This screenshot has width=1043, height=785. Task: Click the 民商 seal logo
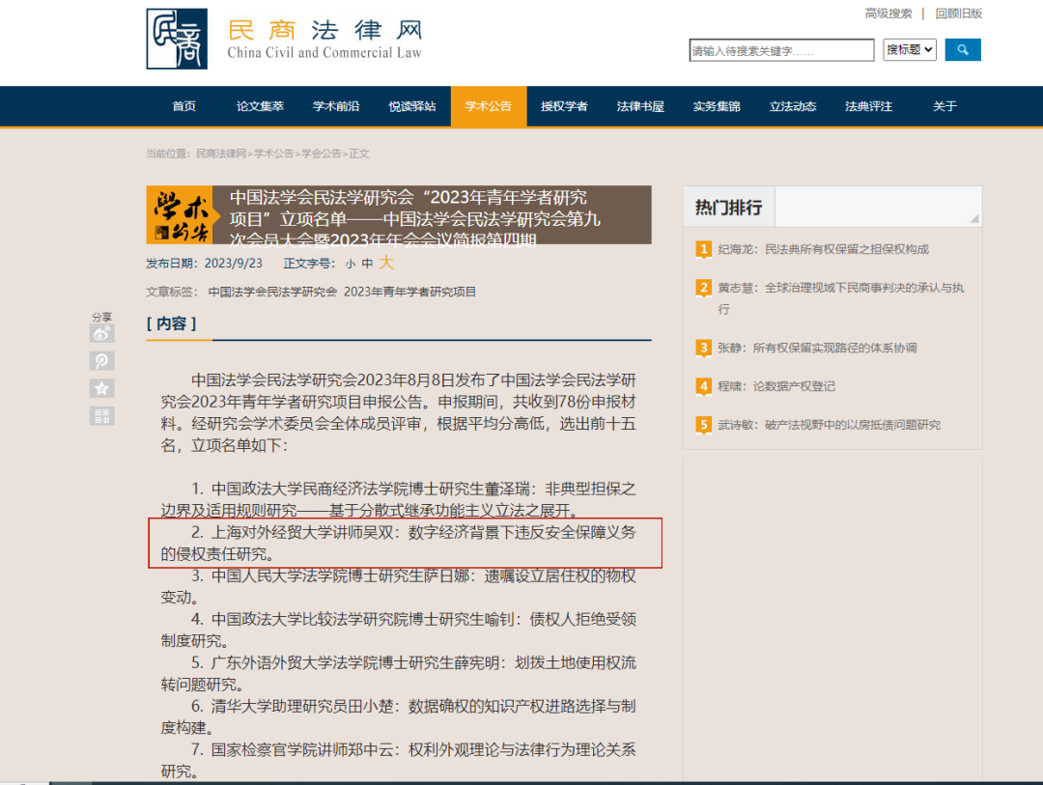(x=178, y=41)
